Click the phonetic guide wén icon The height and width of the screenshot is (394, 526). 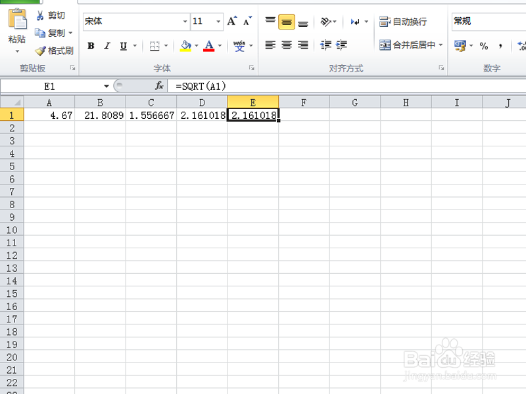pos(239,45)
